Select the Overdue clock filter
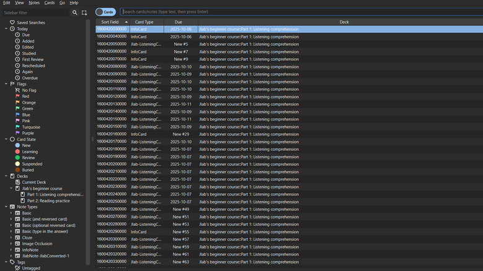The image size is (483, 271). [x=30, y=78]
